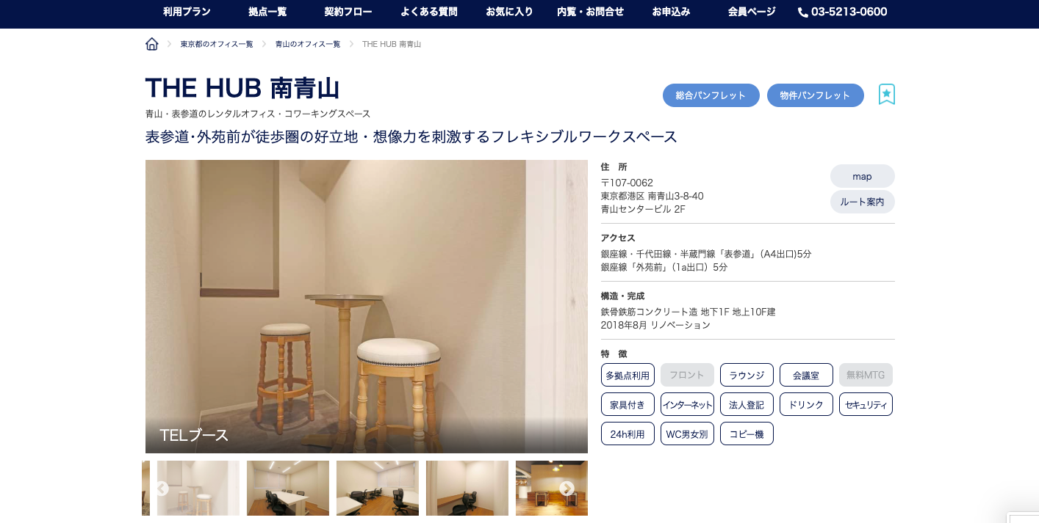Screen dimensions: 1039x523
Task: Show next thumbnails with right carousel arrow
Action: 567,489
